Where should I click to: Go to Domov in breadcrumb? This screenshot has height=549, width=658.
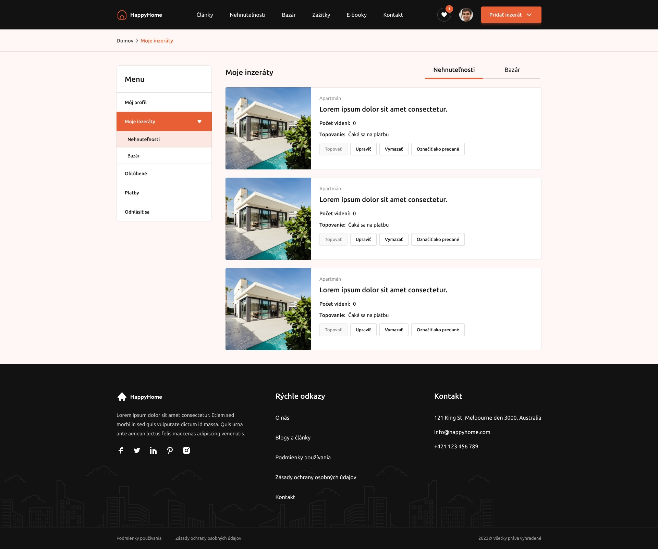point(125,41)
